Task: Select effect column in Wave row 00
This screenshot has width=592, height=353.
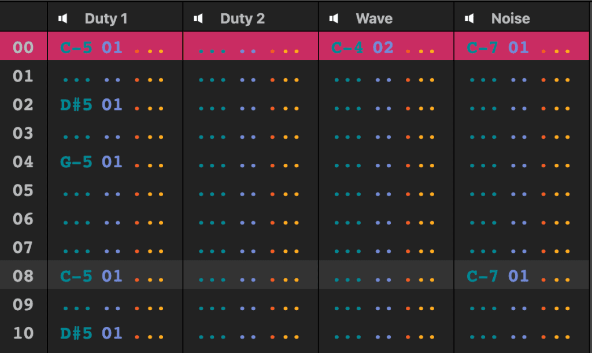Action: coord(420,51)
